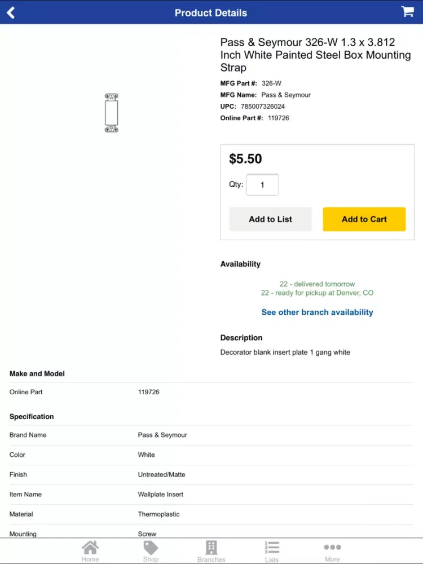
Task: Tap the Denver, CO pickup availability text
Action: point(317,293)
